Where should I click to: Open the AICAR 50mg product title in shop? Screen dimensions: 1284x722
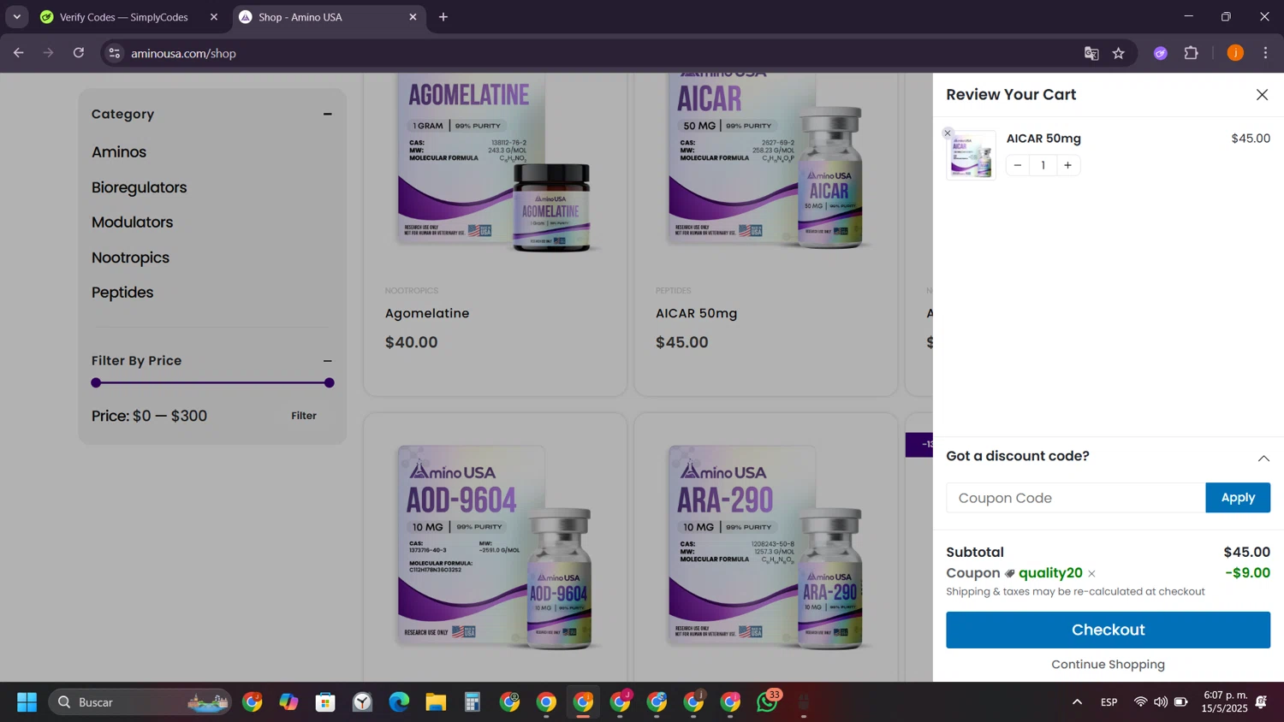tap(696, 314)
